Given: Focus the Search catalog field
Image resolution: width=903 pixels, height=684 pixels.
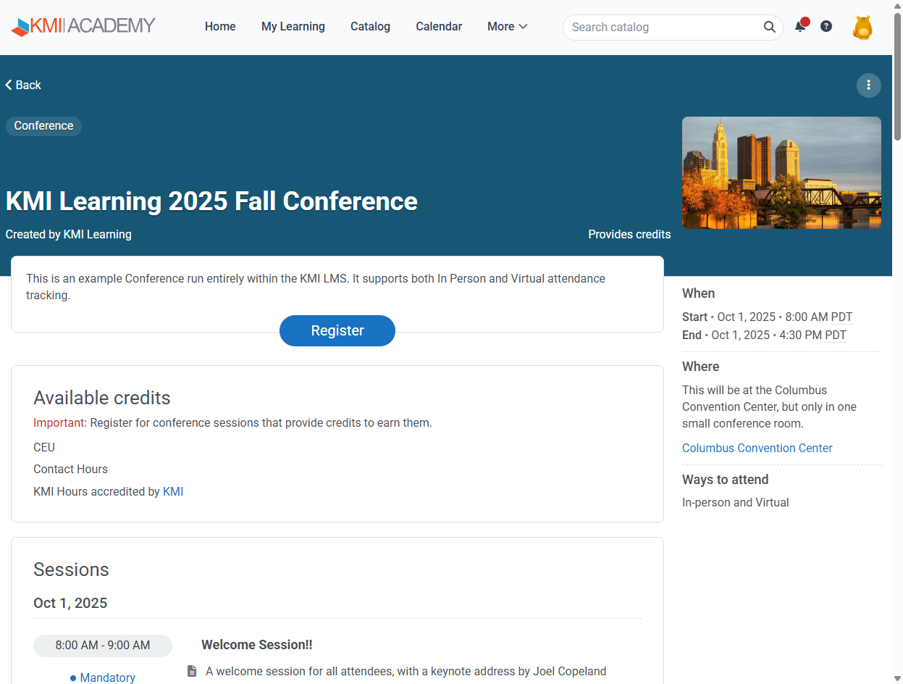Looking at the screenshot, I should 663,28.
